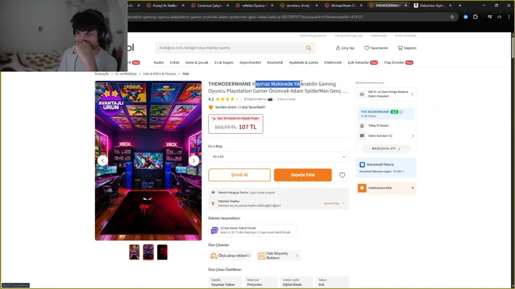
Task: Open the Süpermarket category
Action: 250,63
